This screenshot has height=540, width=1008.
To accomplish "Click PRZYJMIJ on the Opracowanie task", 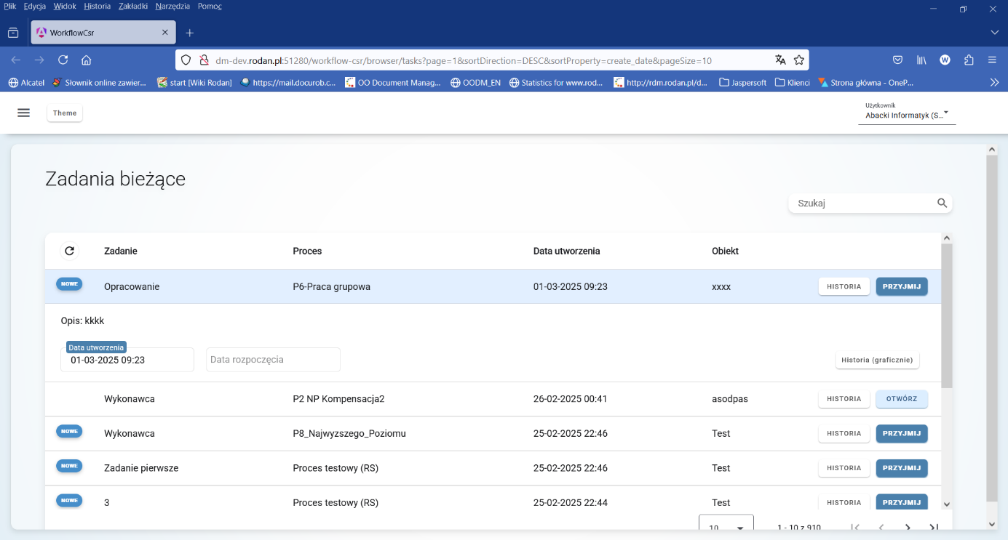I will 901,286.
